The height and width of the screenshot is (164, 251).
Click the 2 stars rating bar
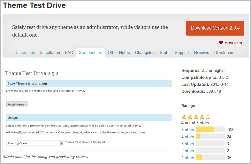pos(210,150)
